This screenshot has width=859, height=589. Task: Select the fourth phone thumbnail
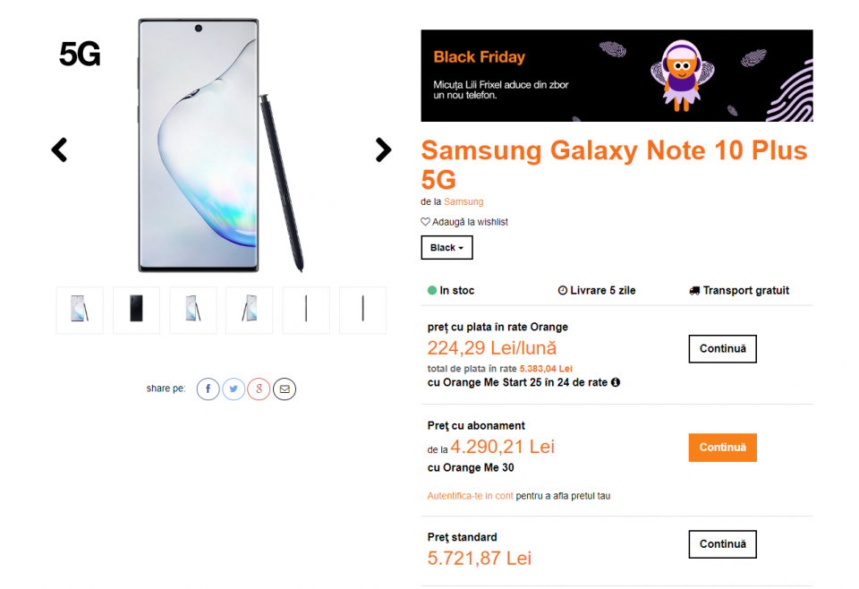tap(250, 310)
